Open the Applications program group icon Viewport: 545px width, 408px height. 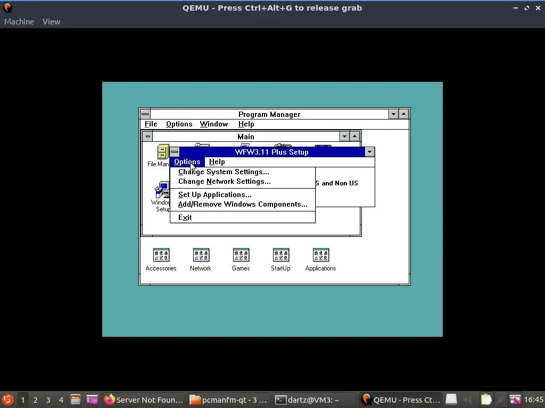[x=320, y=255]
